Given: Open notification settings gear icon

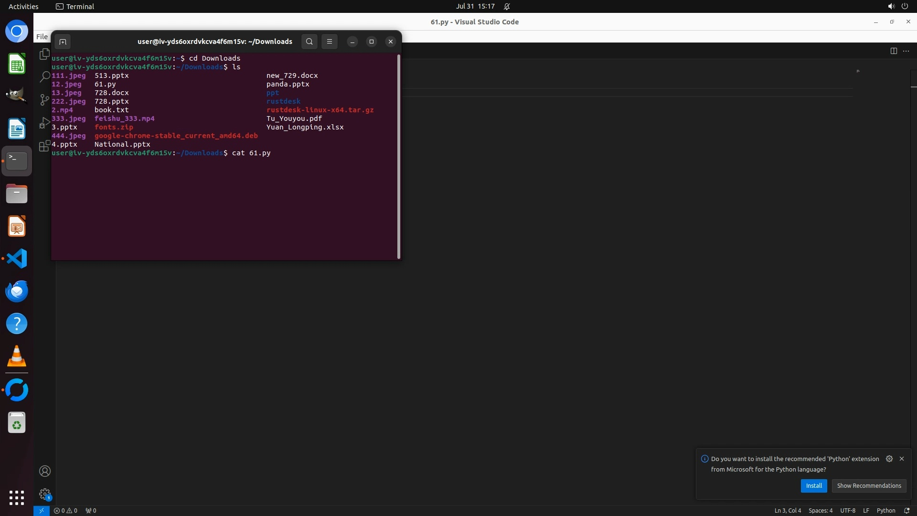Looking at the screenshot, I should pyautogui.click(x=889, y=459).
